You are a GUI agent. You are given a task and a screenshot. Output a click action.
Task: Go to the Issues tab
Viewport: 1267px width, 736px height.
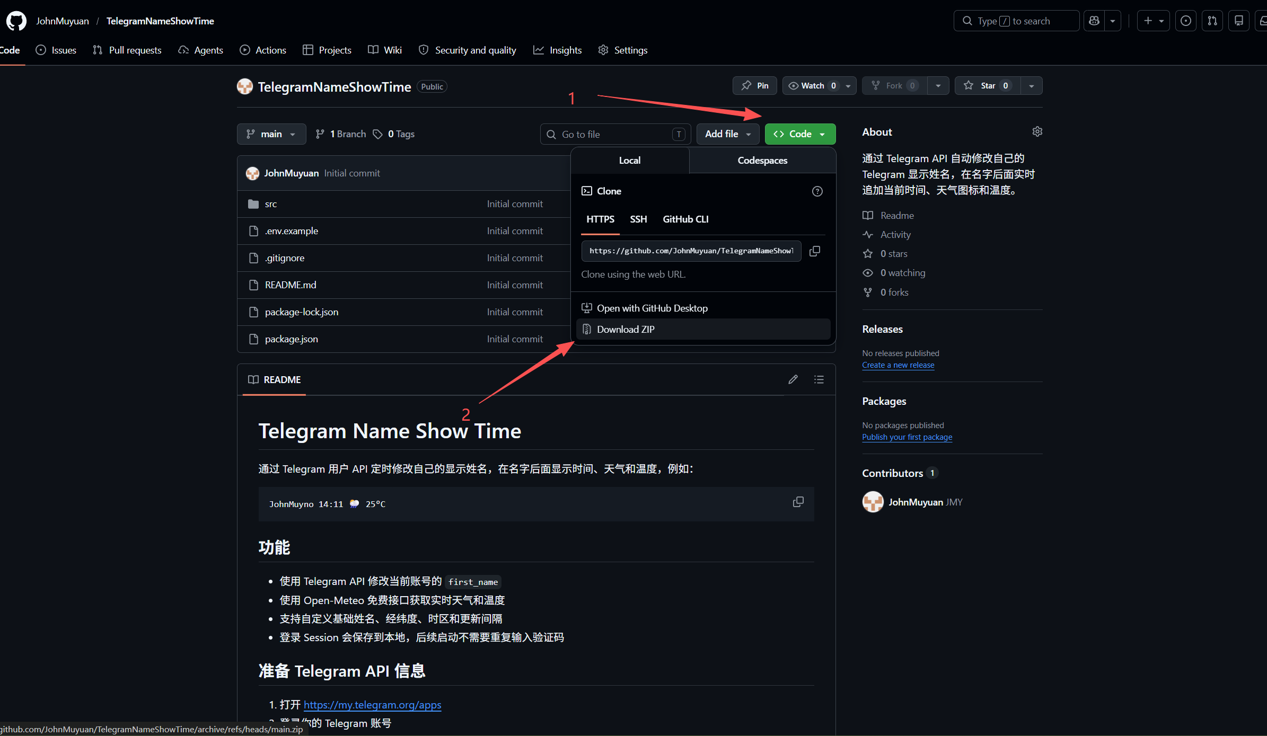click(56, 50)
